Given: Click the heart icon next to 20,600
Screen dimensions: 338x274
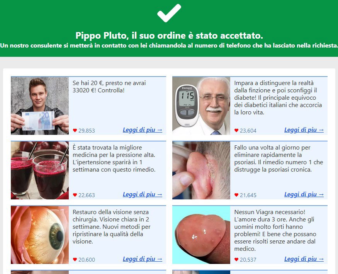Looking at the screenshot, I should (x=75, y=259).
